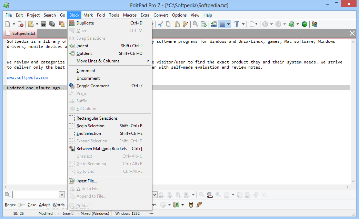Expand the Open file dropdown arrow
Viewport: 359px width, 220px height.
point(37,24)
